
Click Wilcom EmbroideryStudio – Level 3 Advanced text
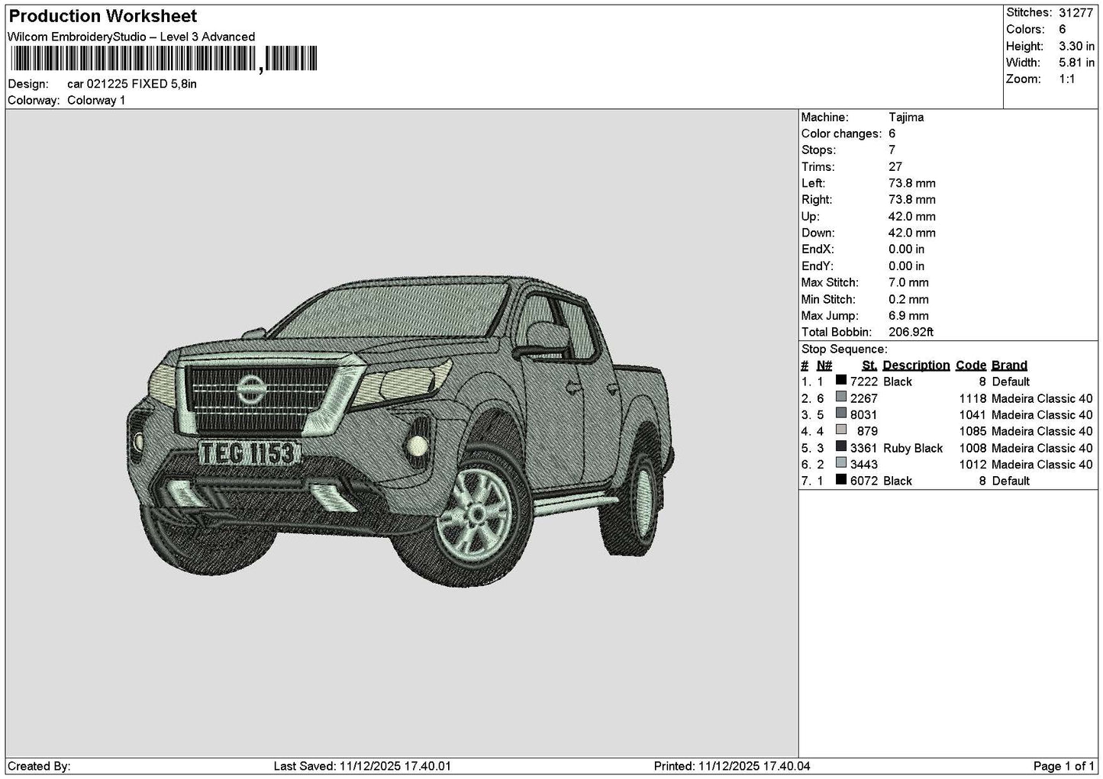[x=131, y=37]
